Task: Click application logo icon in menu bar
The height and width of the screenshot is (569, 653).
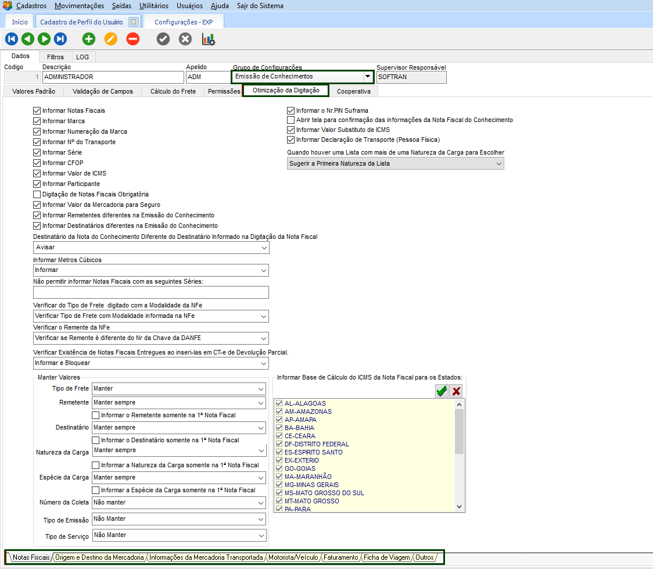Action: 7,5
